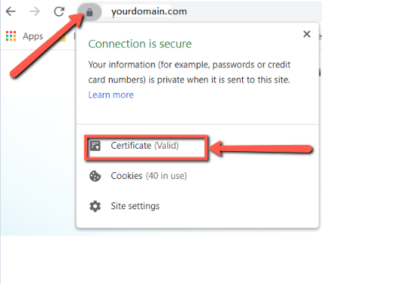The image size is (404, 284).
Task: Click the gear icon for Site settings
Action: click(95, 206)
